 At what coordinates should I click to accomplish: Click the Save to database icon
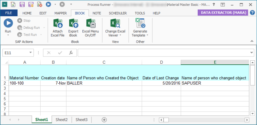[31, 4]
